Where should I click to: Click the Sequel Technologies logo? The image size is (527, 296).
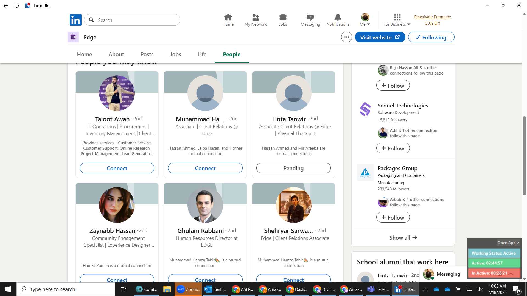tap(365, 109)
